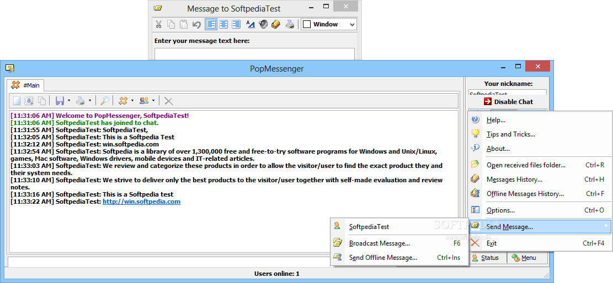Click the floppy disk Save icon
This screenshot has height=283, width=613.
(x=60, y=101)
